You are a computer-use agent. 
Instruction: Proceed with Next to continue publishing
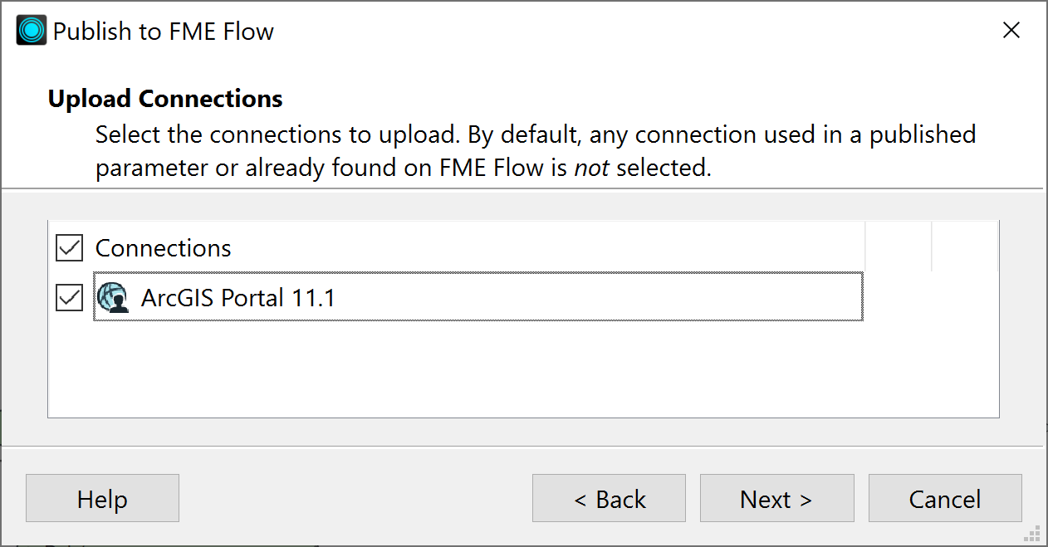(776, 498)
